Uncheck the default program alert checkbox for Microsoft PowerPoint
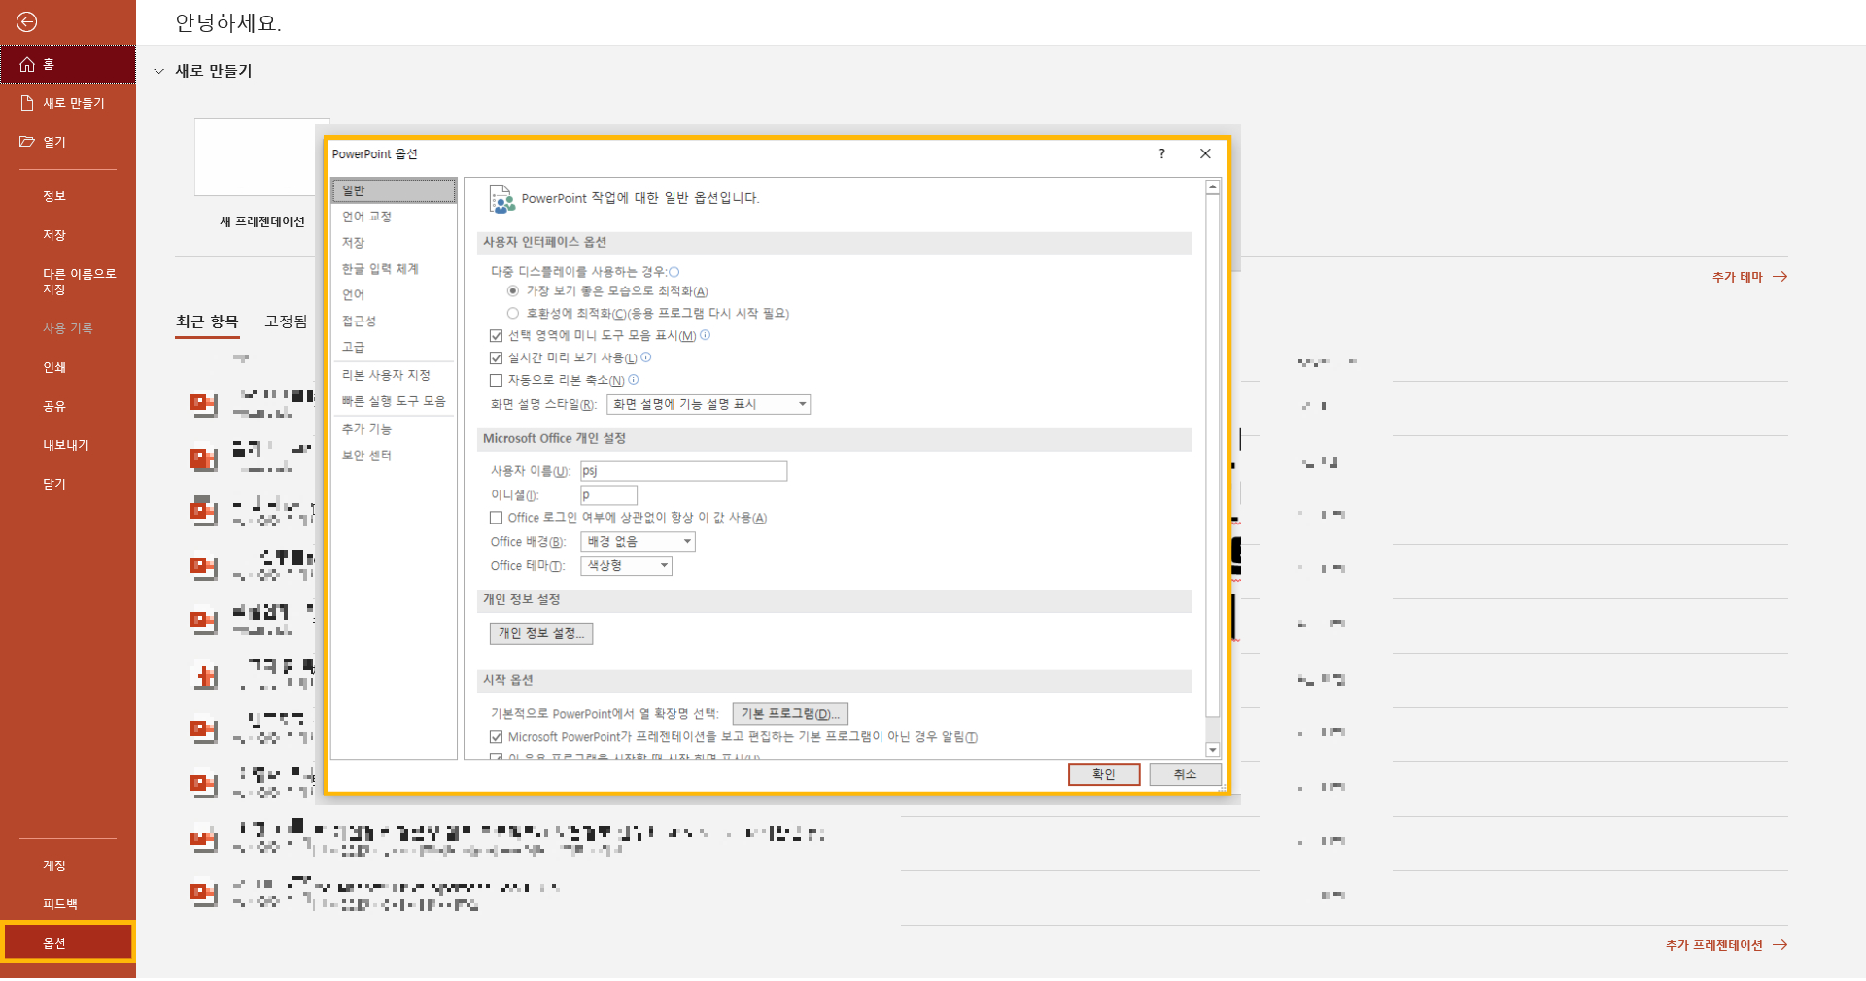 pyautogui.click(x=496, y=737)
